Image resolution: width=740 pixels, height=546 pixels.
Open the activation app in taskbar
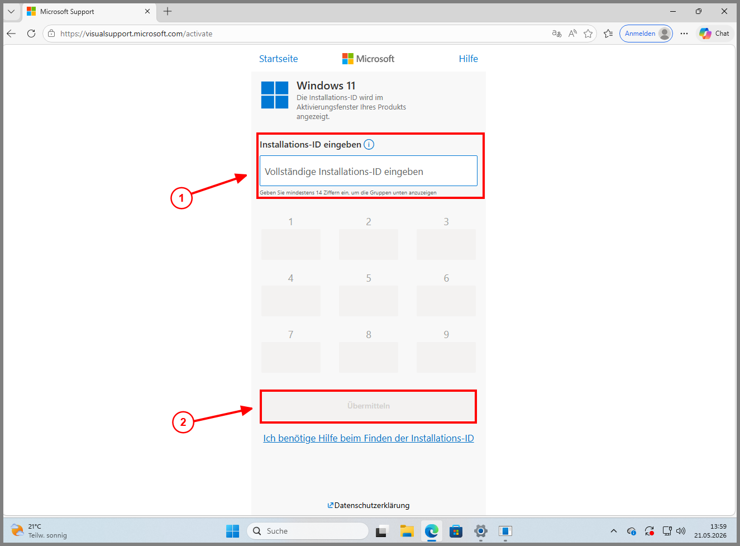coord(505,531)
